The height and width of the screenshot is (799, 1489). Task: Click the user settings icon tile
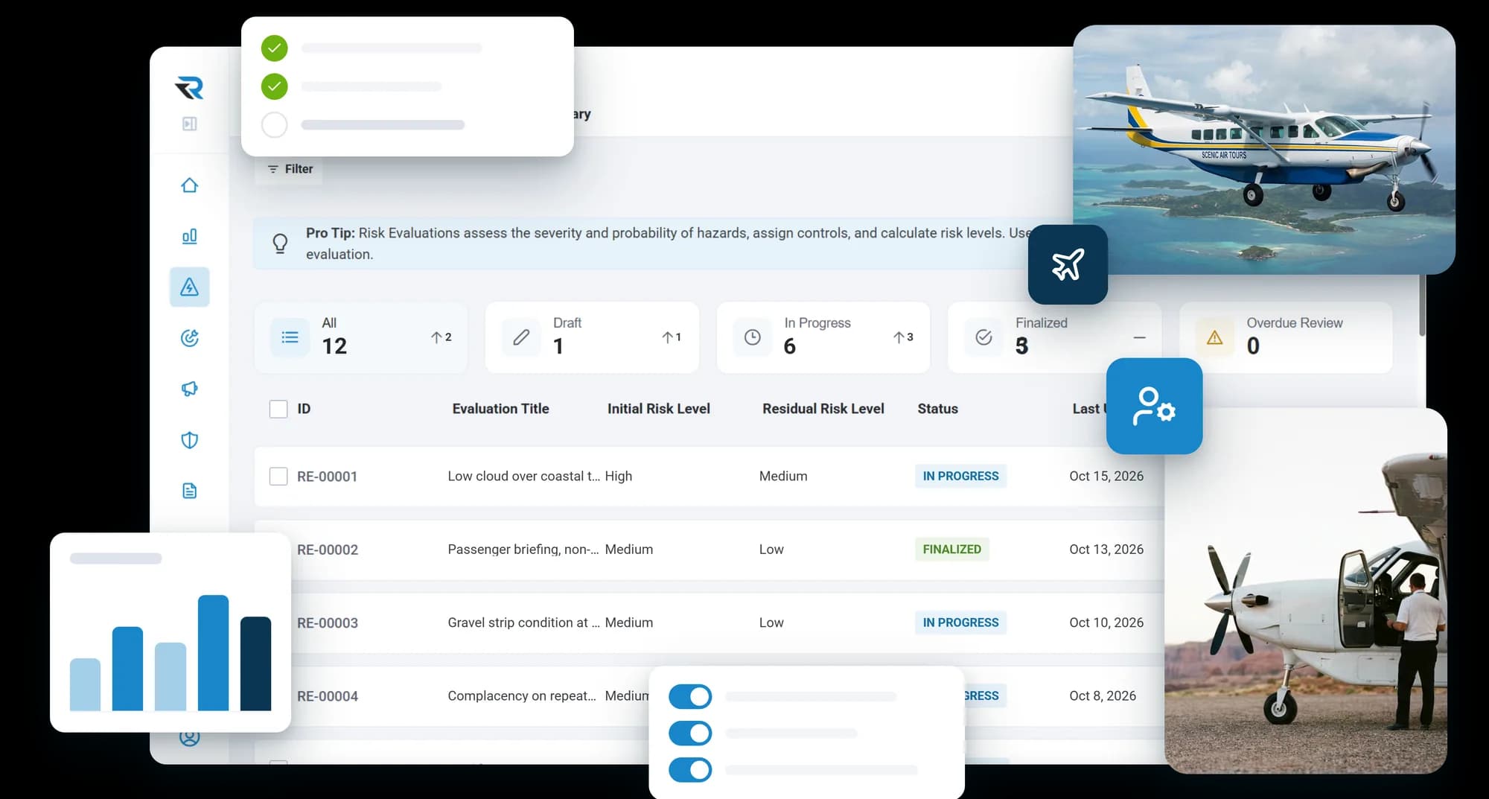click(x=1154, y=406)
